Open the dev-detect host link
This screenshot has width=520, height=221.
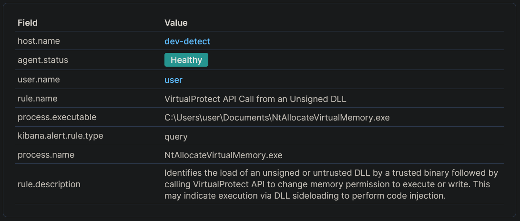187,41
